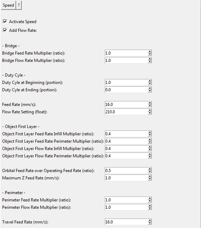The height and width of the screenshot is (228, 201).
Task: Click the Feed Rate (mm/s) value field
Action: pos(126,105)
